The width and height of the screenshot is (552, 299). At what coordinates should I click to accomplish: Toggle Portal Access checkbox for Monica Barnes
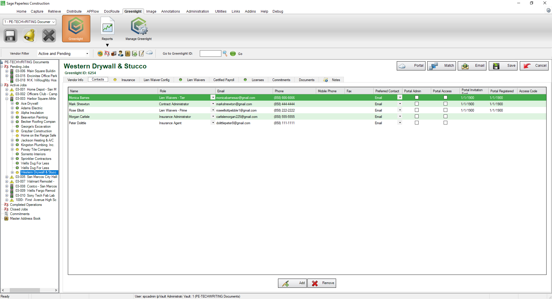(x=445, y=97)
